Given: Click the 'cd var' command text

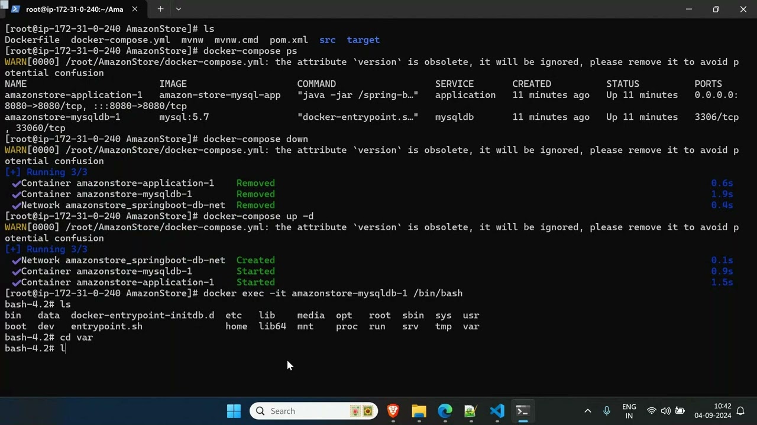Looking at the screenshot, I should tap(76, 337).
